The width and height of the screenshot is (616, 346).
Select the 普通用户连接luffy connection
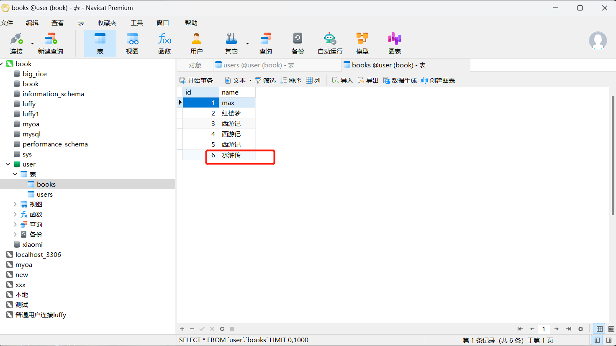pos(41,315)
